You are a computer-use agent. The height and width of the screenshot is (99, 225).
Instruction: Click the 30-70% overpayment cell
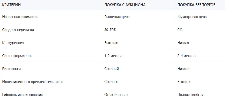click(110, 30)
